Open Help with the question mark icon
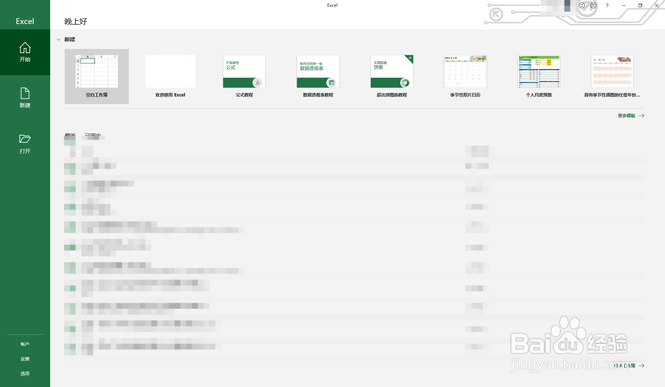This screenshot has width=665, height=387. 607,5
